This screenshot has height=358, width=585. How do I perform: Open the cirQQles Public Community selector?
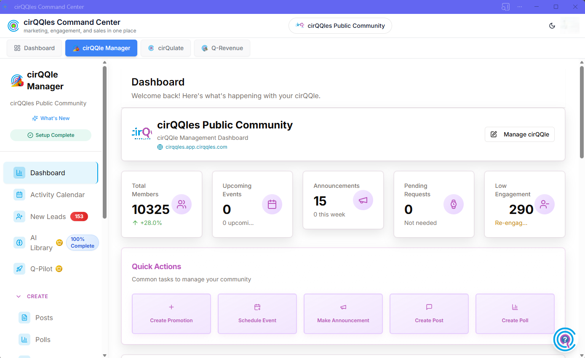[x=340, y=26]
